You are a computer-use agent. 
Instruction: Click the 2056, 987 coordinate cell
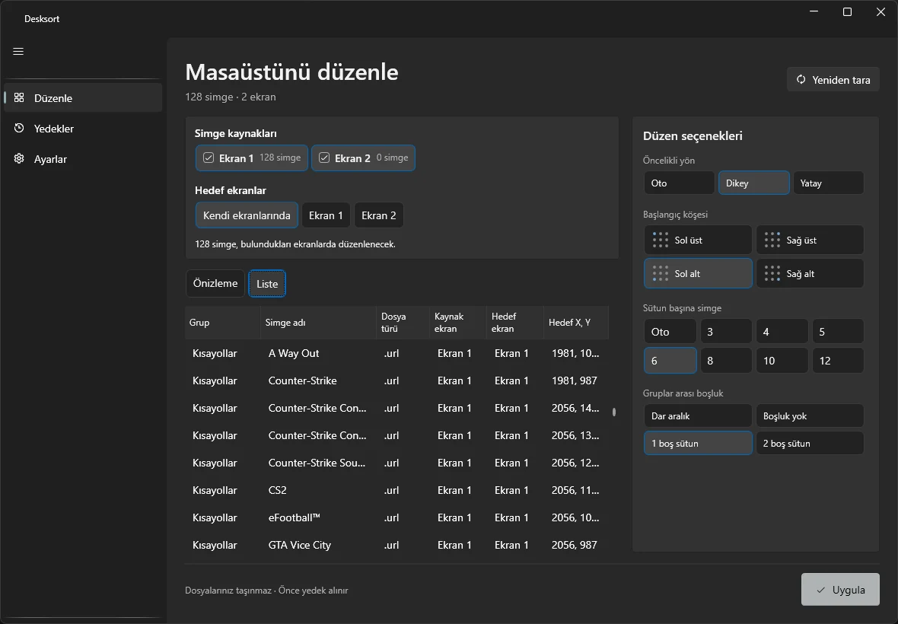click(x=575, y=545)
